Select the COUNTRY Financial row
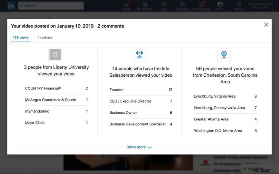 (56, 88)
